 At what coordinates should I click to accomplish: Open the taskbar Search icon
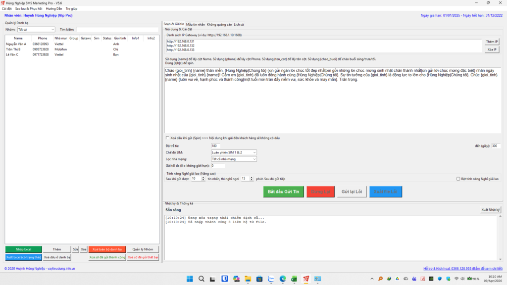tap(201, 279)
